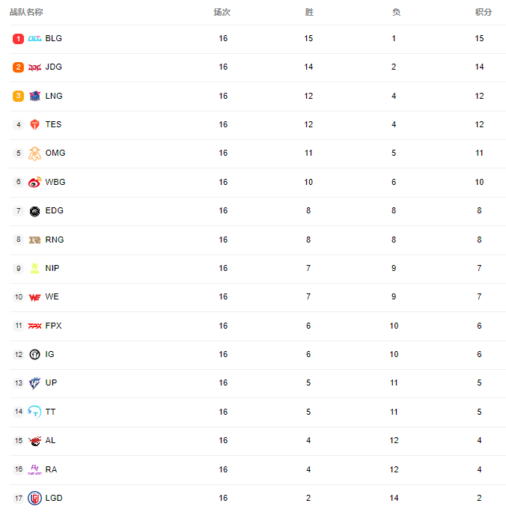This screenshot has width=506, height=521.
Task: Click the FPX team logo
Action: (x=34, y=326)
